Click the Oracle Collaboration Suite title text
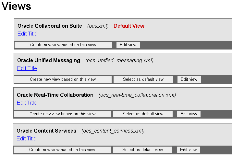This screenshot has height=157, width=232. [50, 26]
